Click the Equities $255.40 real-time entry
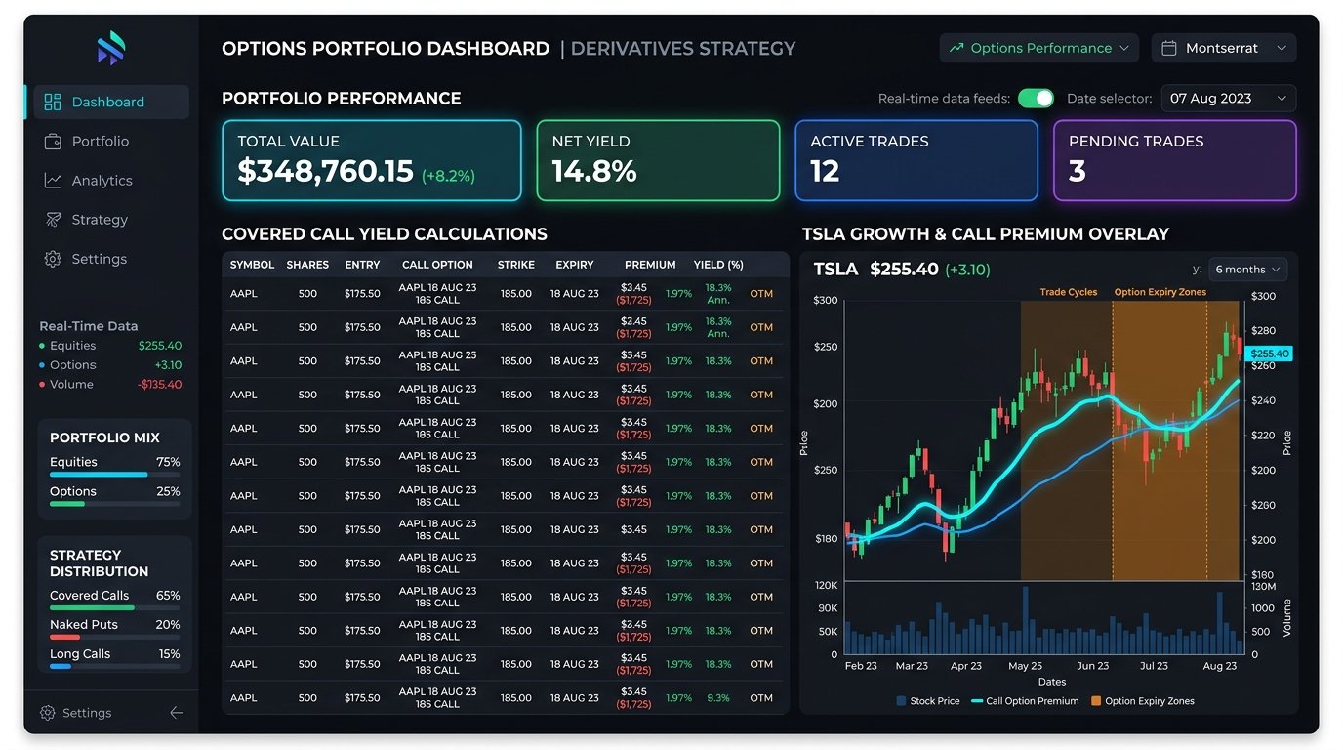Image resolution: width=1343 pixels, height=750 pixels. click(110, 346)
